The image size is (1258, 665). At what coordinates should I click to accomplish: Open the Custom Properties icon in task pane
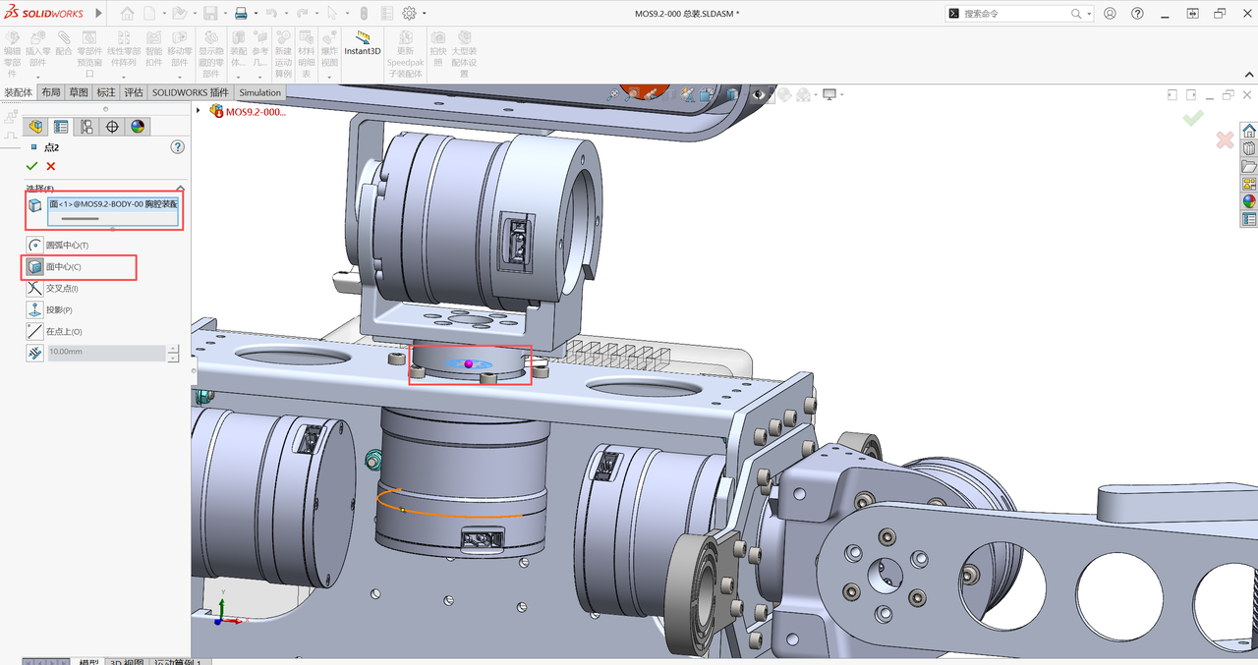[x=1249, y=219]
